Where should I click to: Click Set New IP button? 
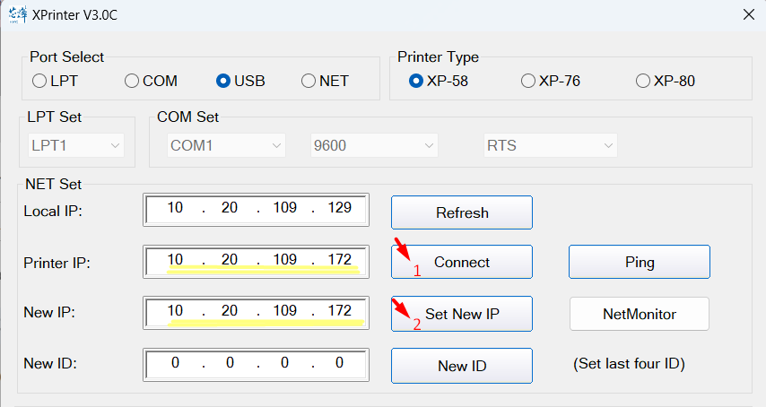[x=462, y=314]
